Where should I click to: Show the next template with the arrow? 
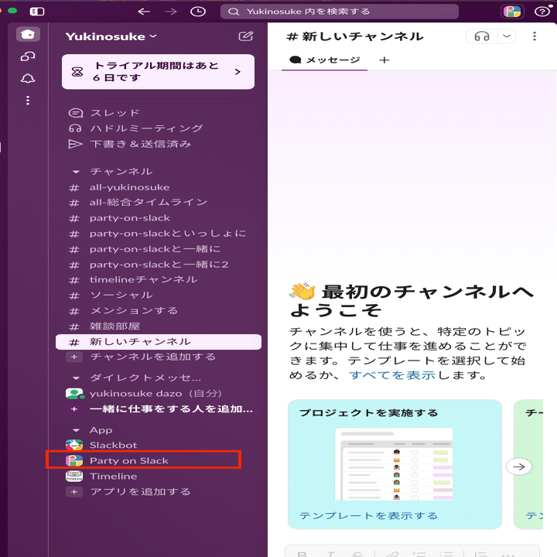point(518,466)
